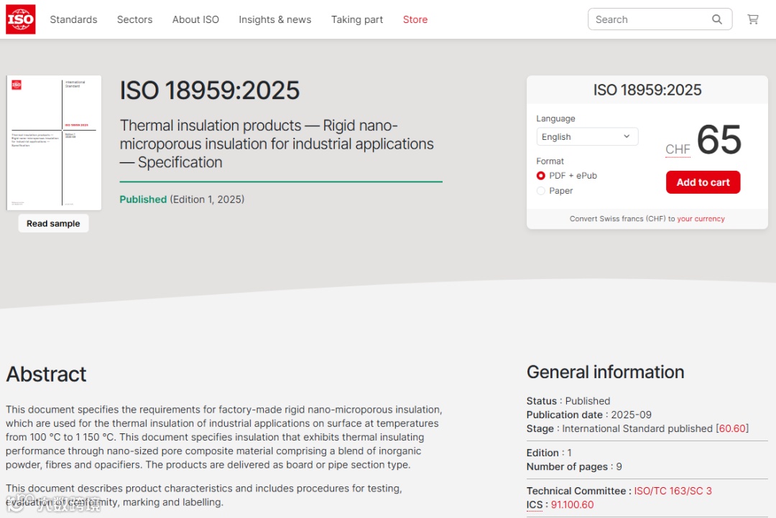Open the ISO/TC 163/SC 3 committee link
The width and height of the screenshot is (776, 518).
tap(673, 491)
